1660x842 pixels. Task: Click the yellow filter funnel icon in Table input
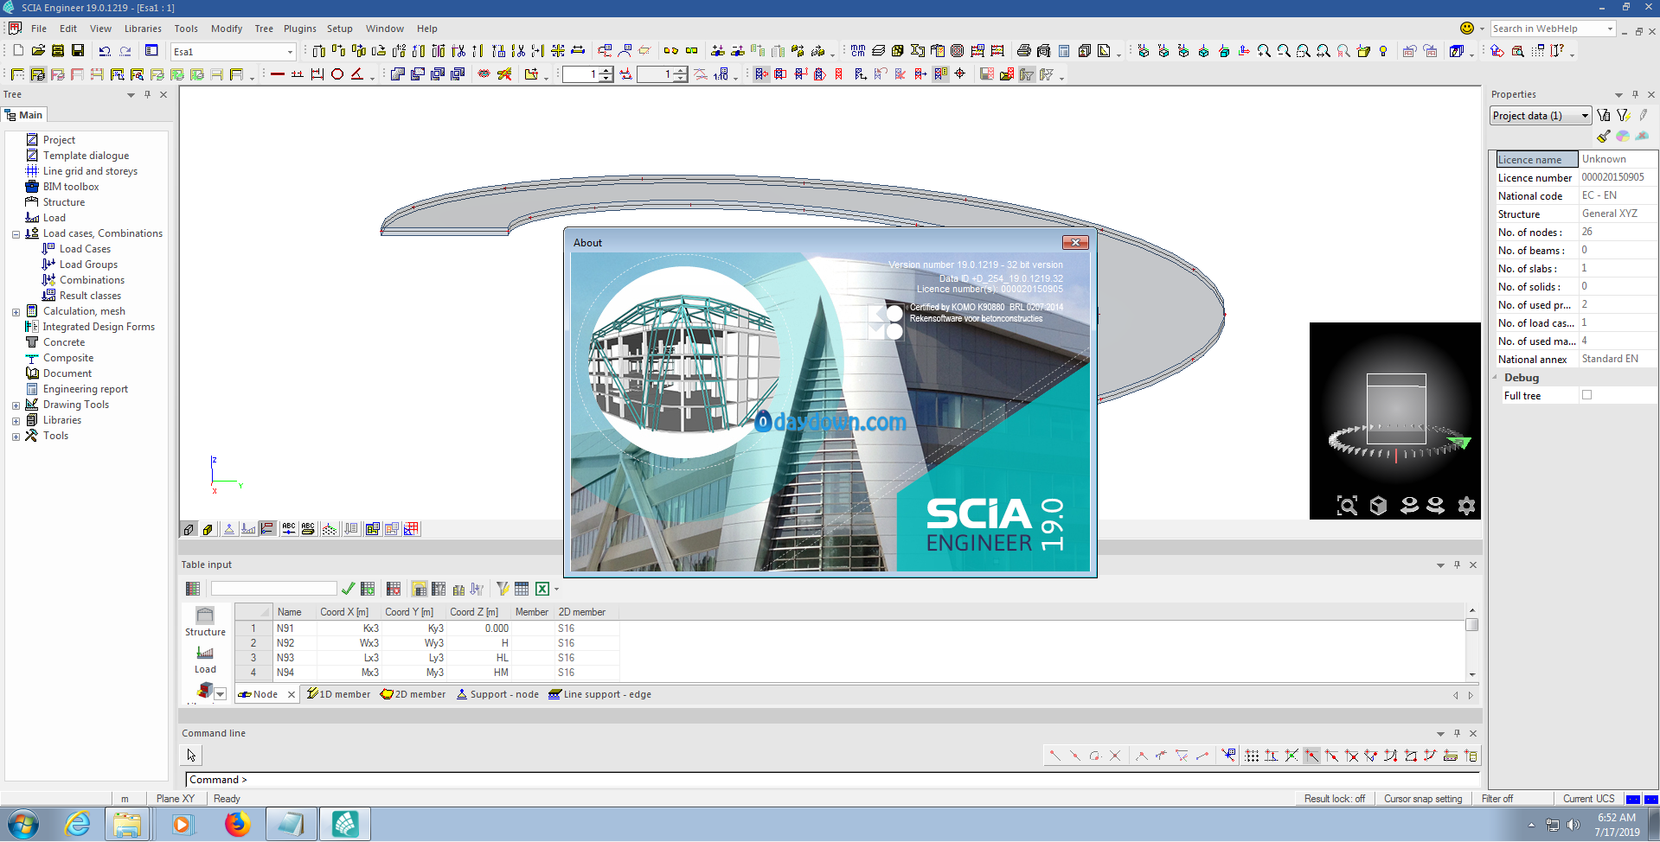click(503, 589)
